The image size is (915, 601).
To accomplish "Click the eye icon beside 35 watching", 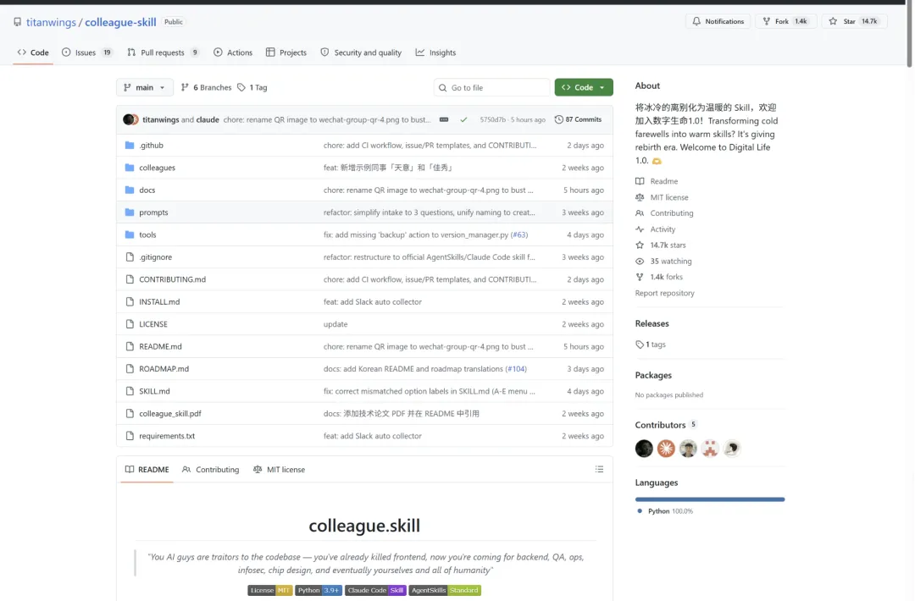I will (640, 262).
